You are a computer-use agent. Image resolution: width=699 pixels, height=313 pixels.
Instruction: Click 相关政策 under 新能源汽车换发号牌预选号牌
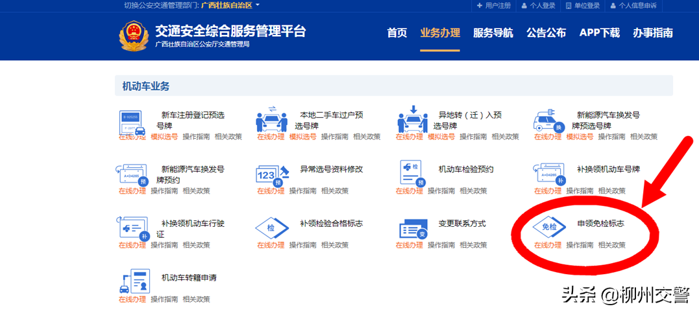pyautogui.click(x=644, y=137)
